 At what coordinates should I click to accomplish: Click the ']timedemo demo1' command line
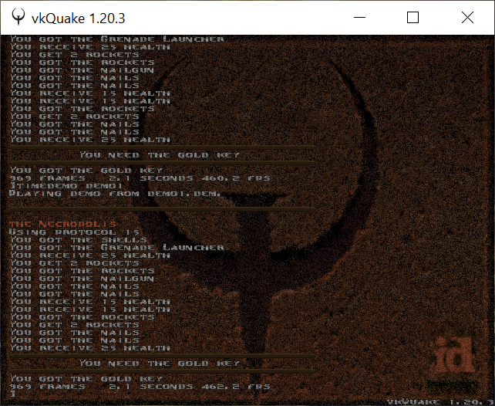point(66,186)
